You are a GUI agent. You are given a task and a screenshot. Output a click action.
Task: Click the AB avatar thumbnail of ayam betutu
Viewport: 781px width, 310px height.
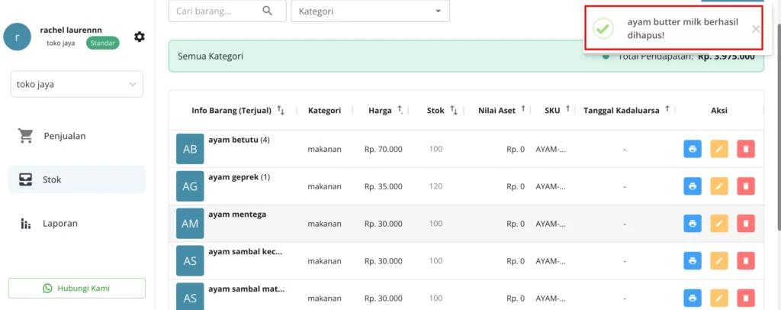coord(190,149)
